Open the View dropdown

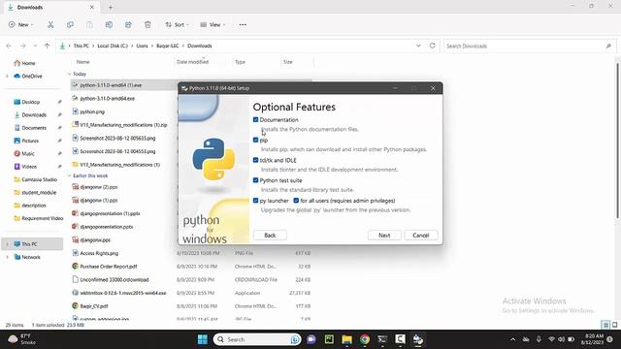point(212,24)
